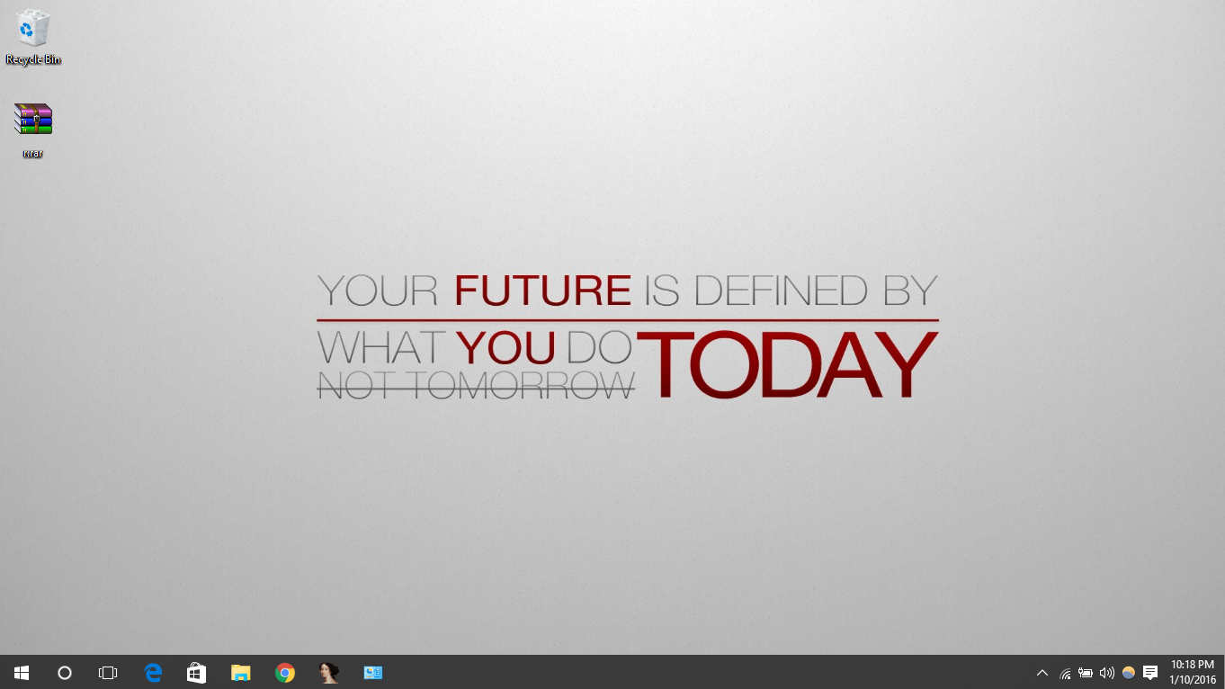Open the Windows Store taskbar icon
1225x689 pixels.
click(x=197, y=672)
